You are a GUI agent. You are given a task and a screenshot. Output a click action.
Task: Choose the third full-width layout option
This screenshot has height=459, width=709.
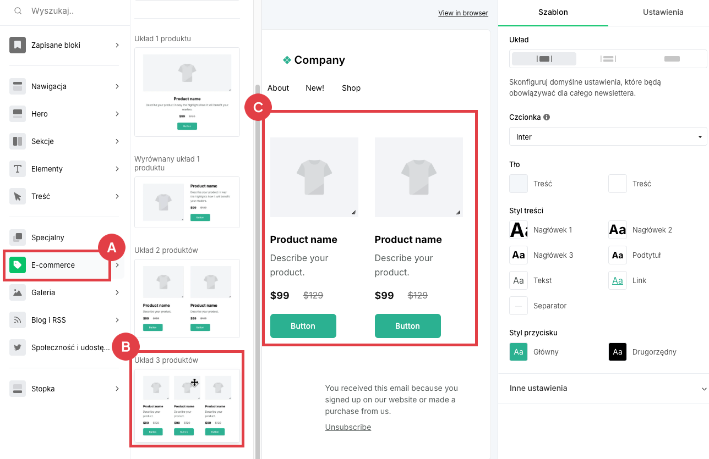pyautogui.click(x=672, y=59)
